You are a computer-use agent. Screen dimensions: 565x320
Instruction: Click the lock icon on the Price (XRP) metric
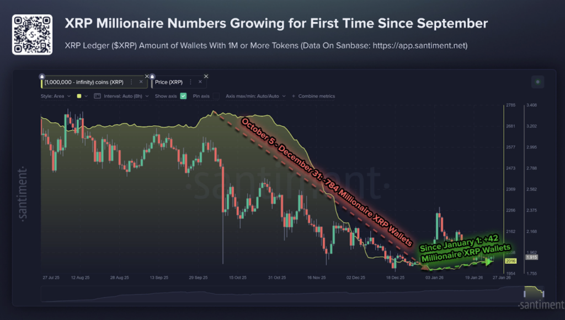(152, 77)
